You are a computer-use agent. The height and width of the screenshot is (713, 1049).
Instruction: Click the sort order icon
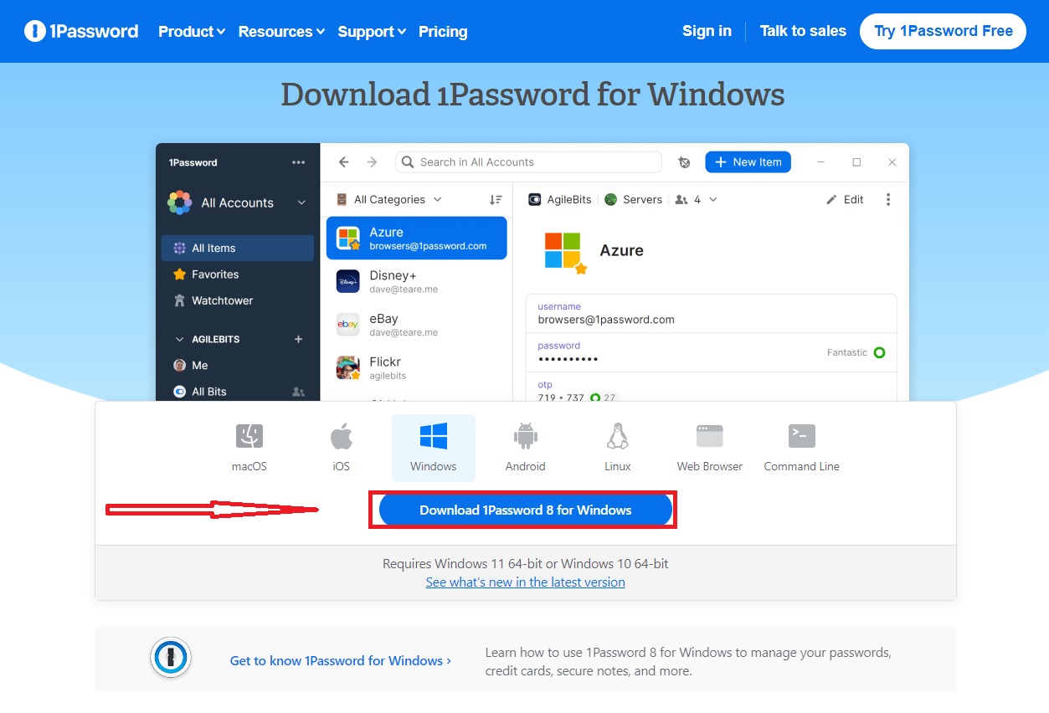(x=496, y=199)
